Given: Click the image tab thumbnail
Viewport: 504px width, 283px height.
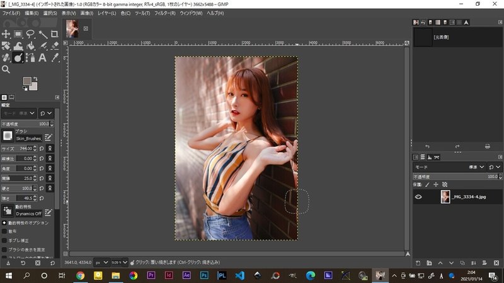Looking at the screenshot, I should (x=72, y=28).
